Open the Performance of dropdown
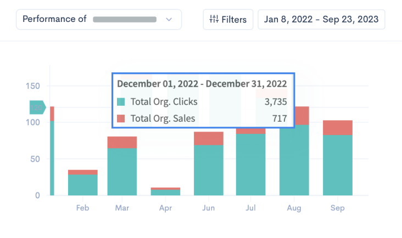The height and width of the screenshot is (238, 402). (99, 19)
